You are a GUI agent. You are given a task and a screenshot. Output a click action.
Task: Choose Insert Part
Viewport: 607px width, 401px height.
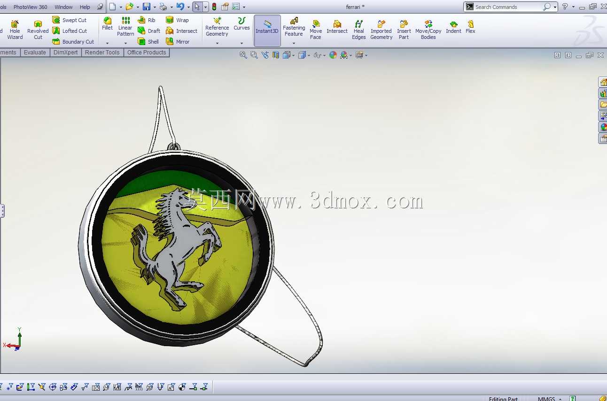(x=404, y=30)
